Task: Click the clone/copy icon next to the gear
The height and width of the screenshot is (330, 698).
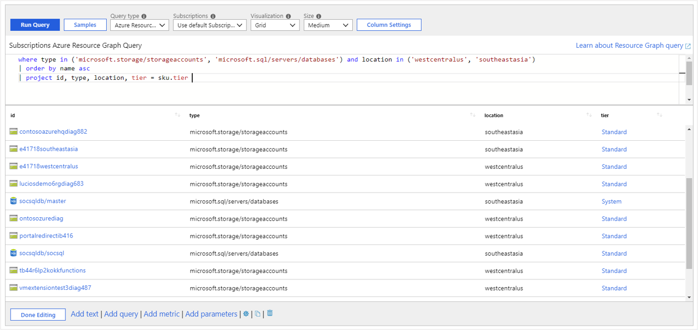Action: 257,313
